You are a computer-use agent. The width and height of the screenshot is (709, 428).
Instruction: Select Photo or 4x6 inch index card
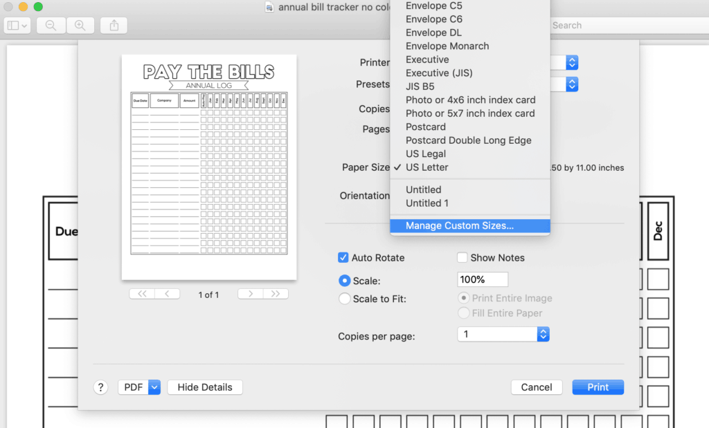(x=470, y=100)
